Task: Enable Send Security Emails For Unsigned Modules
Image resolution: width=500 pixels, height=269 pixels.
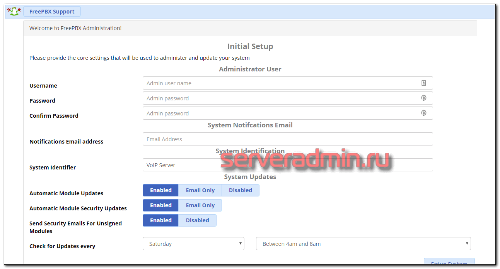Action: click(161, 220)
